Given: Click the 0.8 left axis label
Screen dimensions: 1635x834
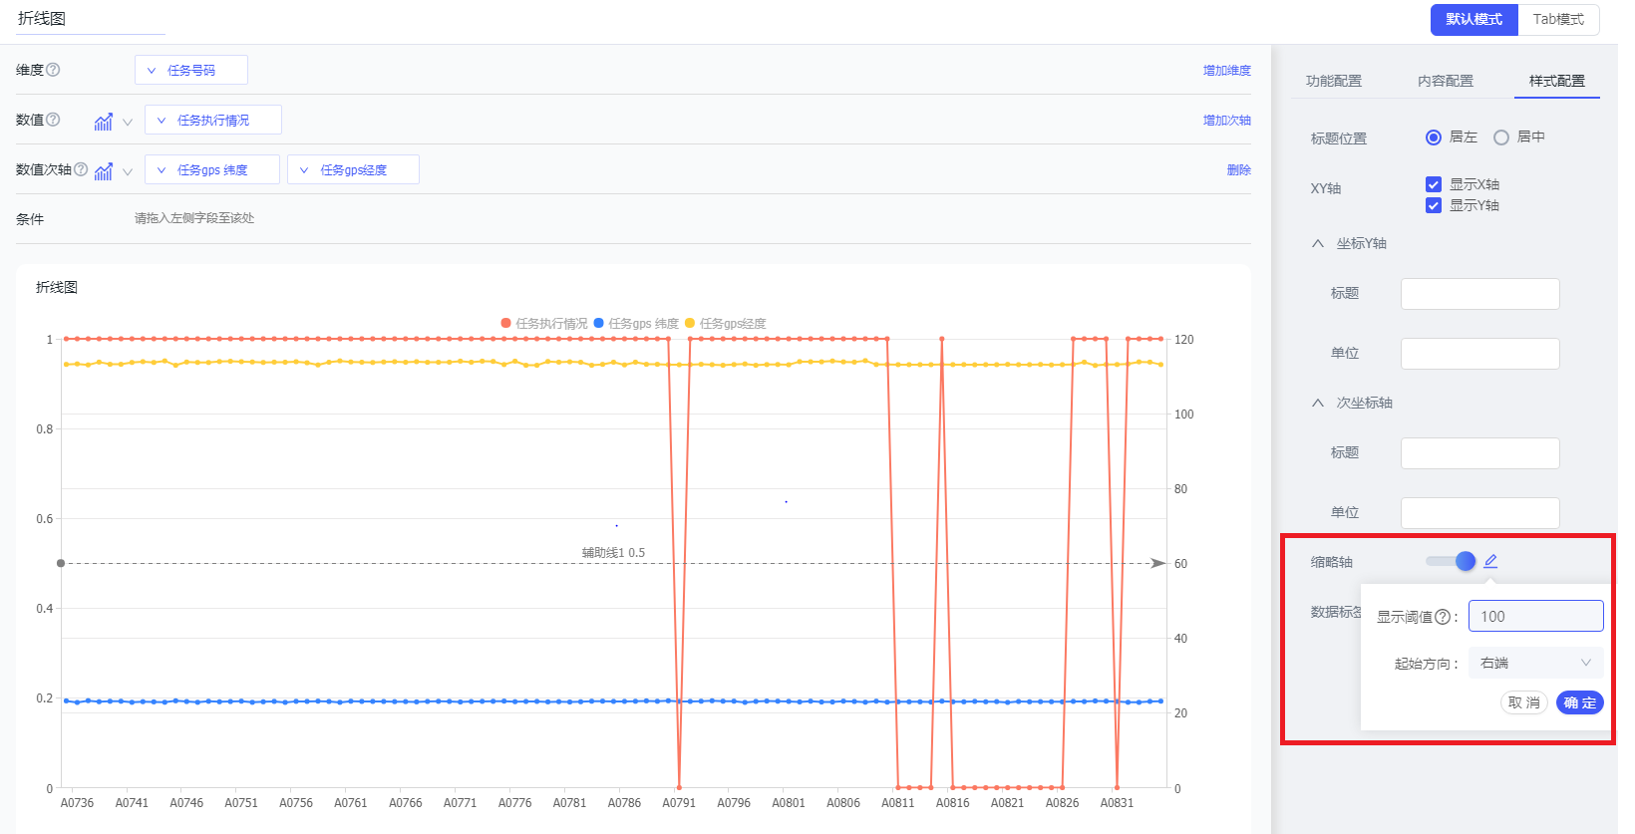Looking at the screenshot, I should point(45,429).
